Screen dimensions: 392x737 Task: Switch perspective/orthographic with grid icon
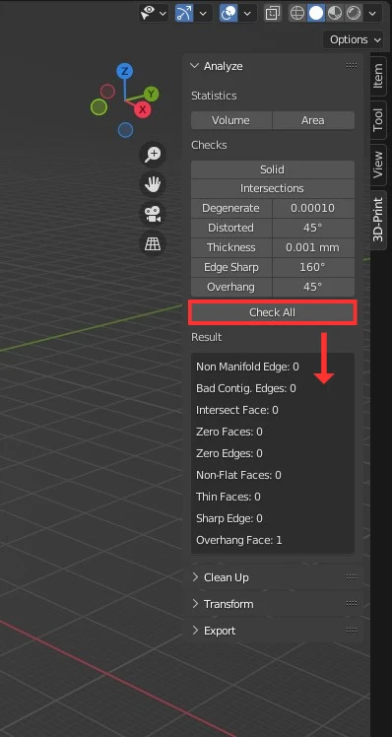coord(153,243)
